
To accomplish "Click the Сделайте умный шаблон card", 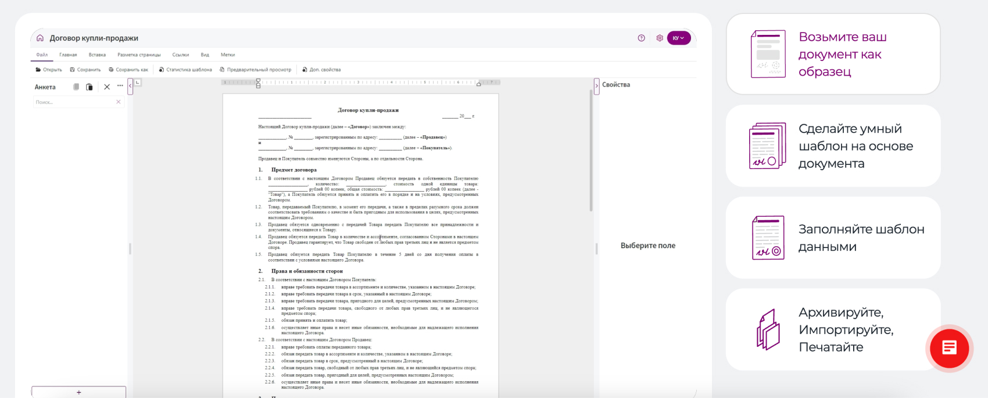I will (833, 146).
